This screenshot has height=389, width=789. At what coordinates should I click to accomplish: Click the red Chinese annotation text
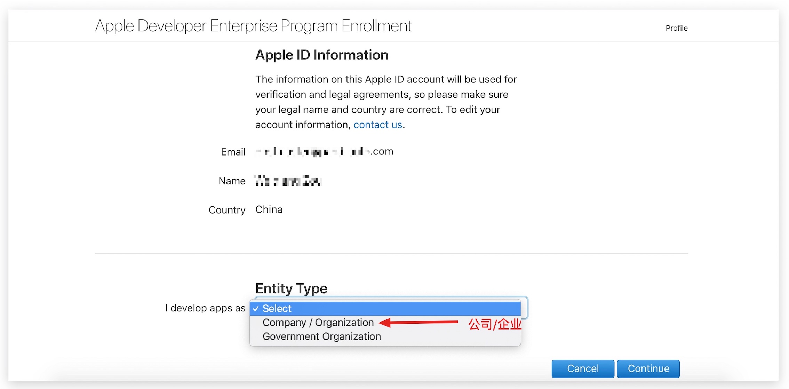click(x=494, y=324)
